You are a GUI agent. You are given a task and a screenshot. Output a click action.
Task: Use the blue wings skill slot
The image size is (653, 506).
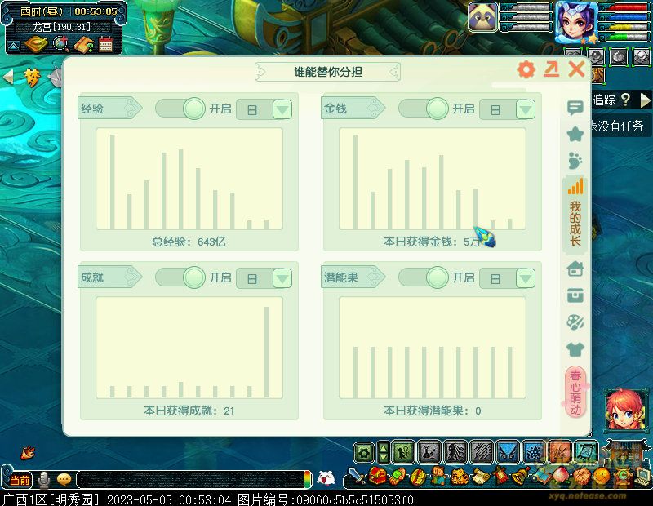click(x=508, y=452)
